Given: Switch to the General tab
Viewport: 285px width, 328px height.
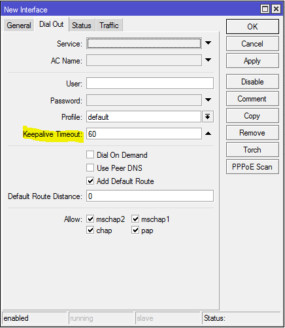Looking at the screenshot, I should tap(19, 26).
